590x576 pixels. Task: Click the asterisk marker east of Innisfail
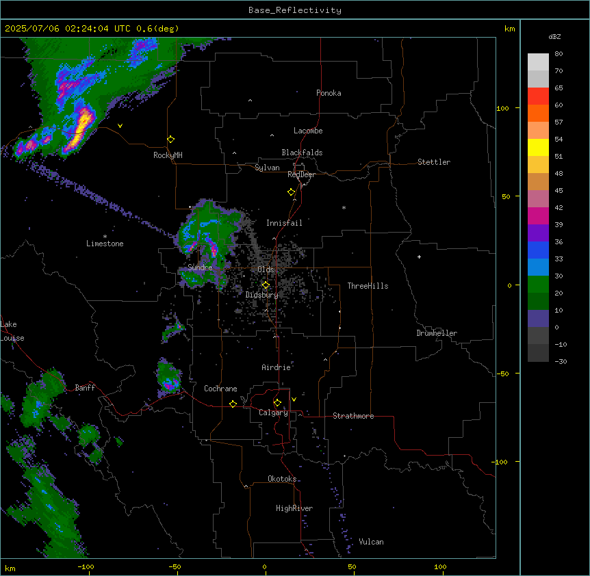344,207
